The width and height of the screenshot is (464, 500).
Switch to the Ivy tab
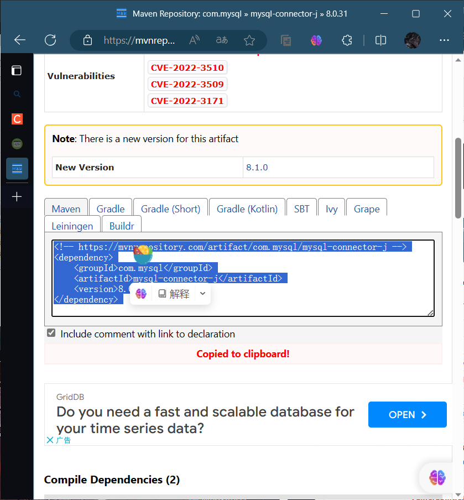click(332, 209)
